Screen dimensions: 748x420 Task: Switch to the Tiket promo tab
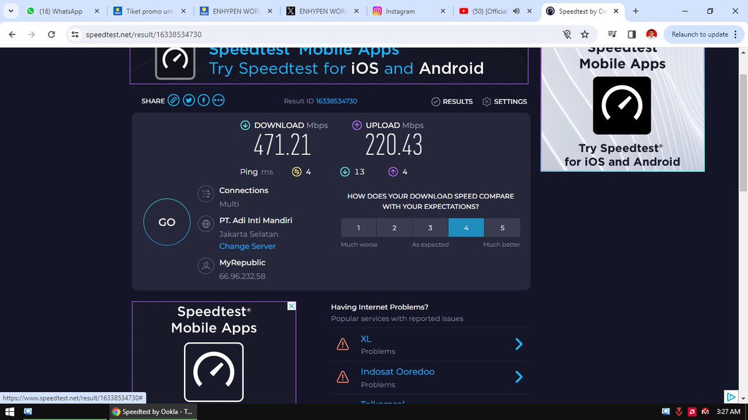(x=148, y=11)
